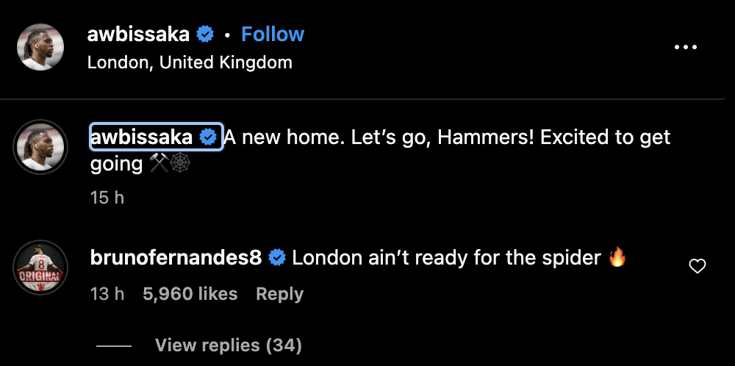
Task: Click the brunofernandes8 profile picture
Action: tap(40, 268)
